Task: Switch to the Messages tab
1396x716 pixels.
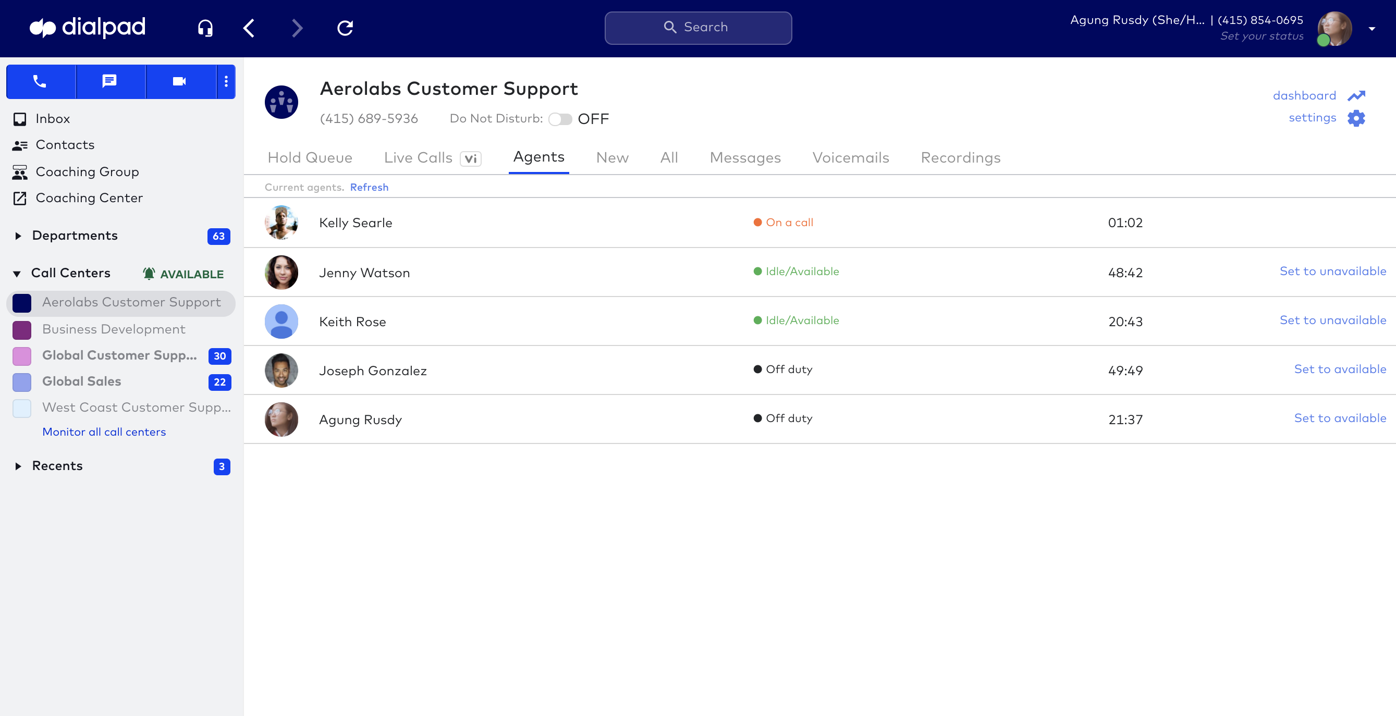Action: pyautogui.click(x=745, y=157)
